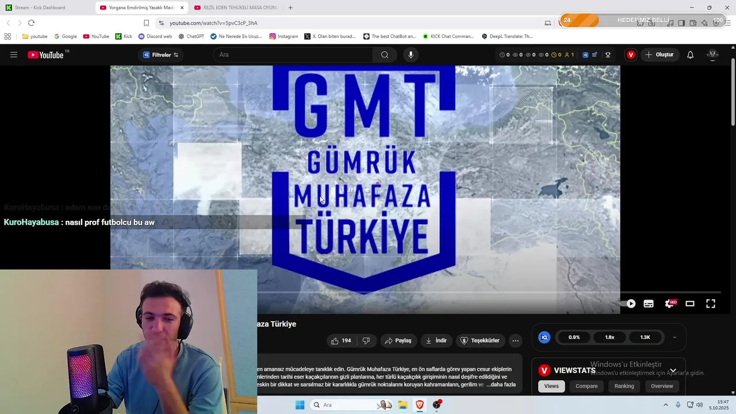Expand the IQ stats panel chevron
Screen dimensions: 736x414
point(674,338)
